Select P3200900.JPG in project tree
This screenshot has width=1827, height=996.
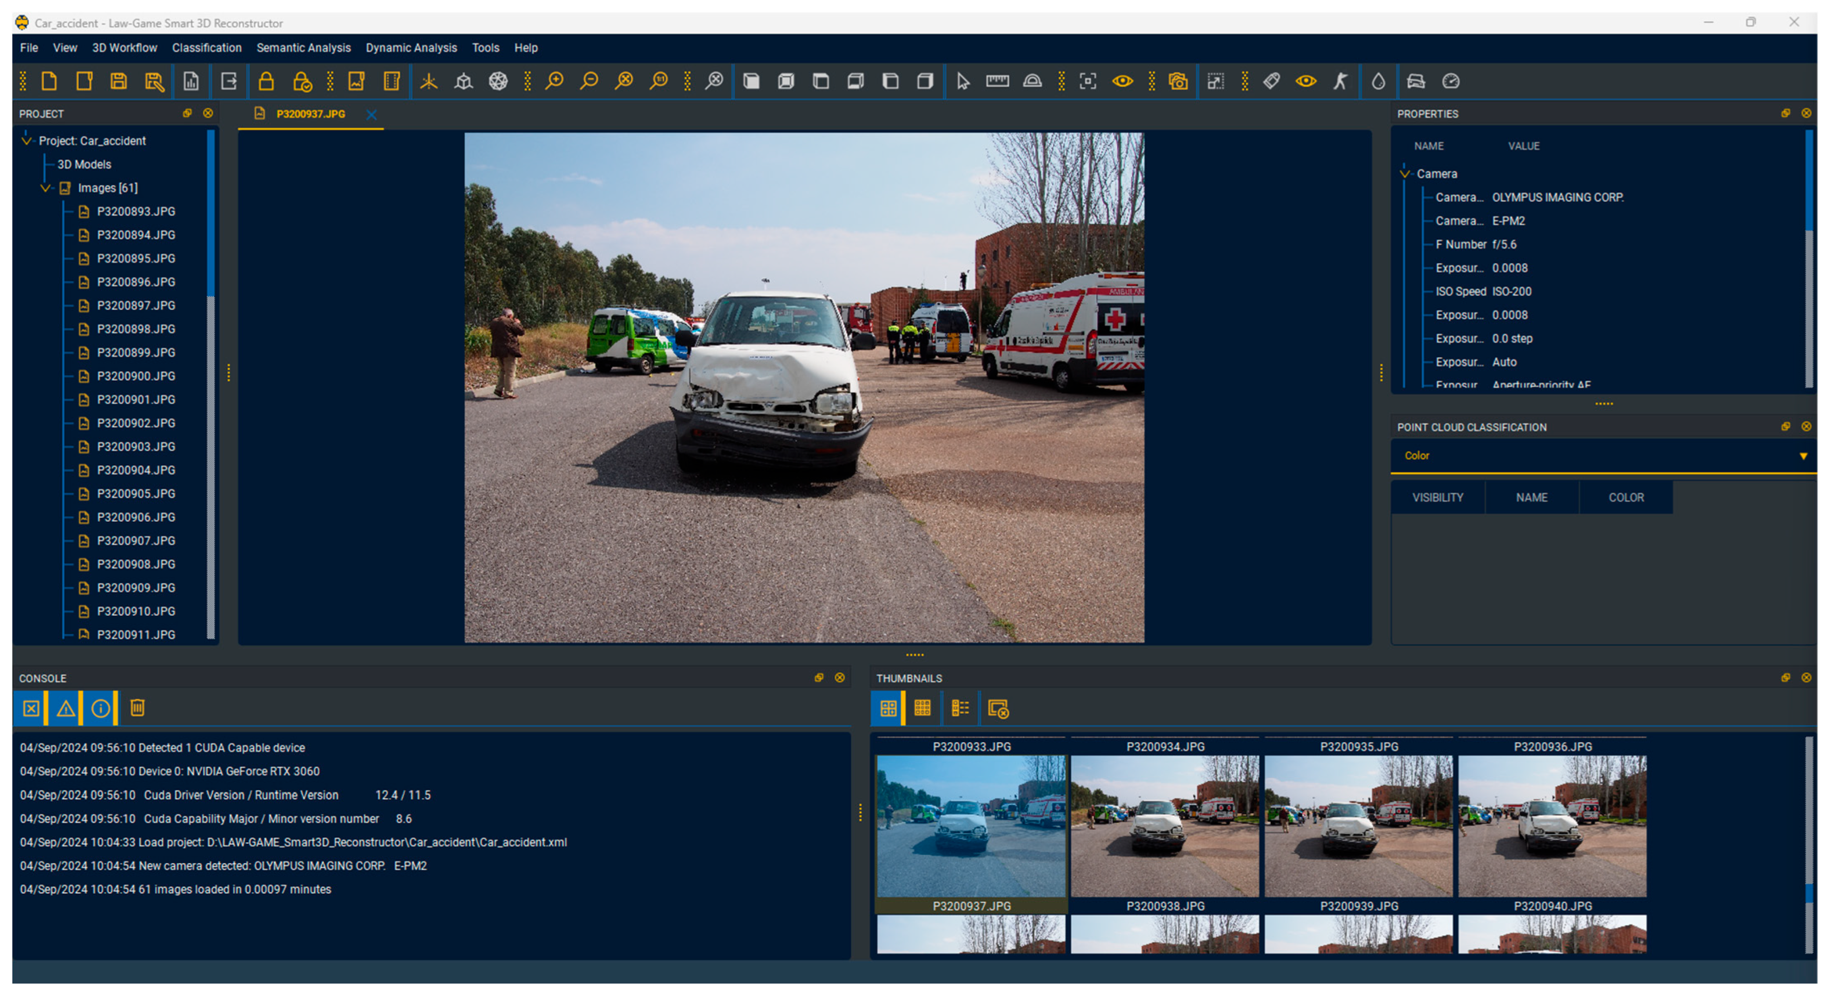click(135, 376)
